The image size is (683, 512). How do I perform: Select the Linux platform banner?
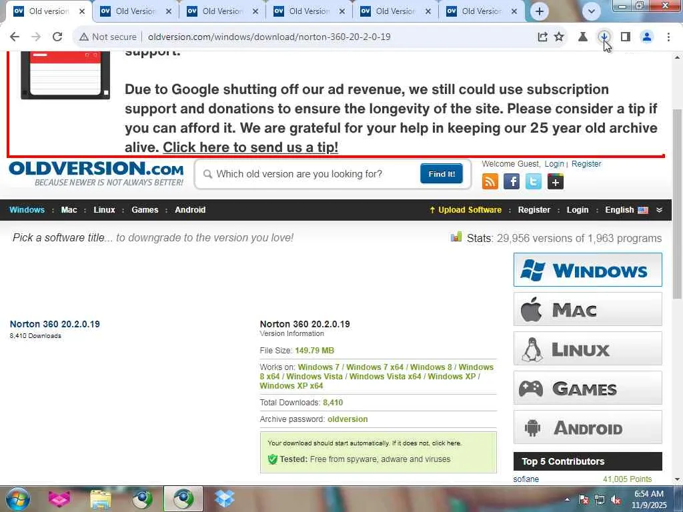pyautogui.click(x=588, y=348)
